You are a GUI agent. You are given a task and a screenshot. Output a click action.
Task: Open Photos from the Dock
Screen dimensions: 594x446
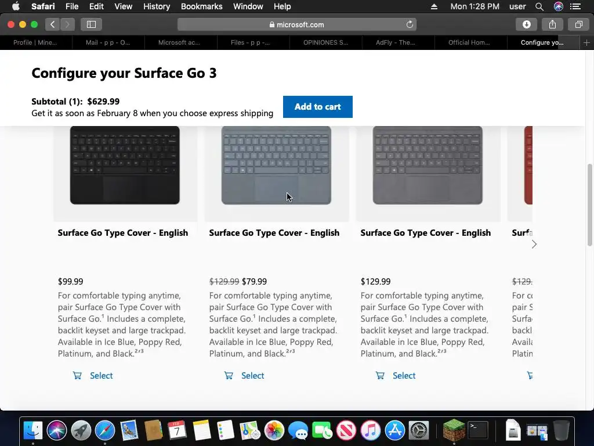tap(274, 430)
